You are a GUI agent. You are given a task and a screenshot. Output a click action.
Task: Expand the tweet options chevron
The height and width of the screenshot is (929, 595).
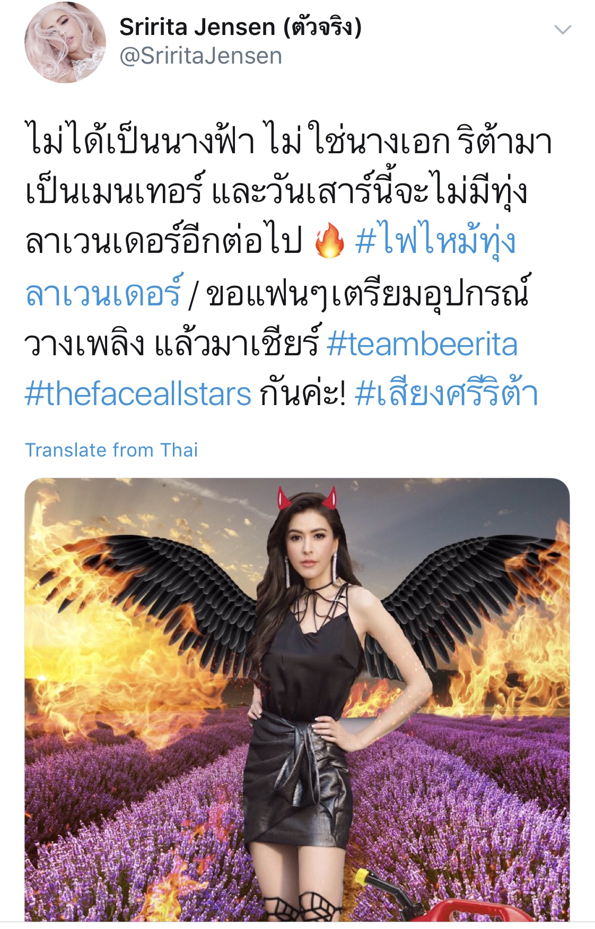click(x=562, y=30)
